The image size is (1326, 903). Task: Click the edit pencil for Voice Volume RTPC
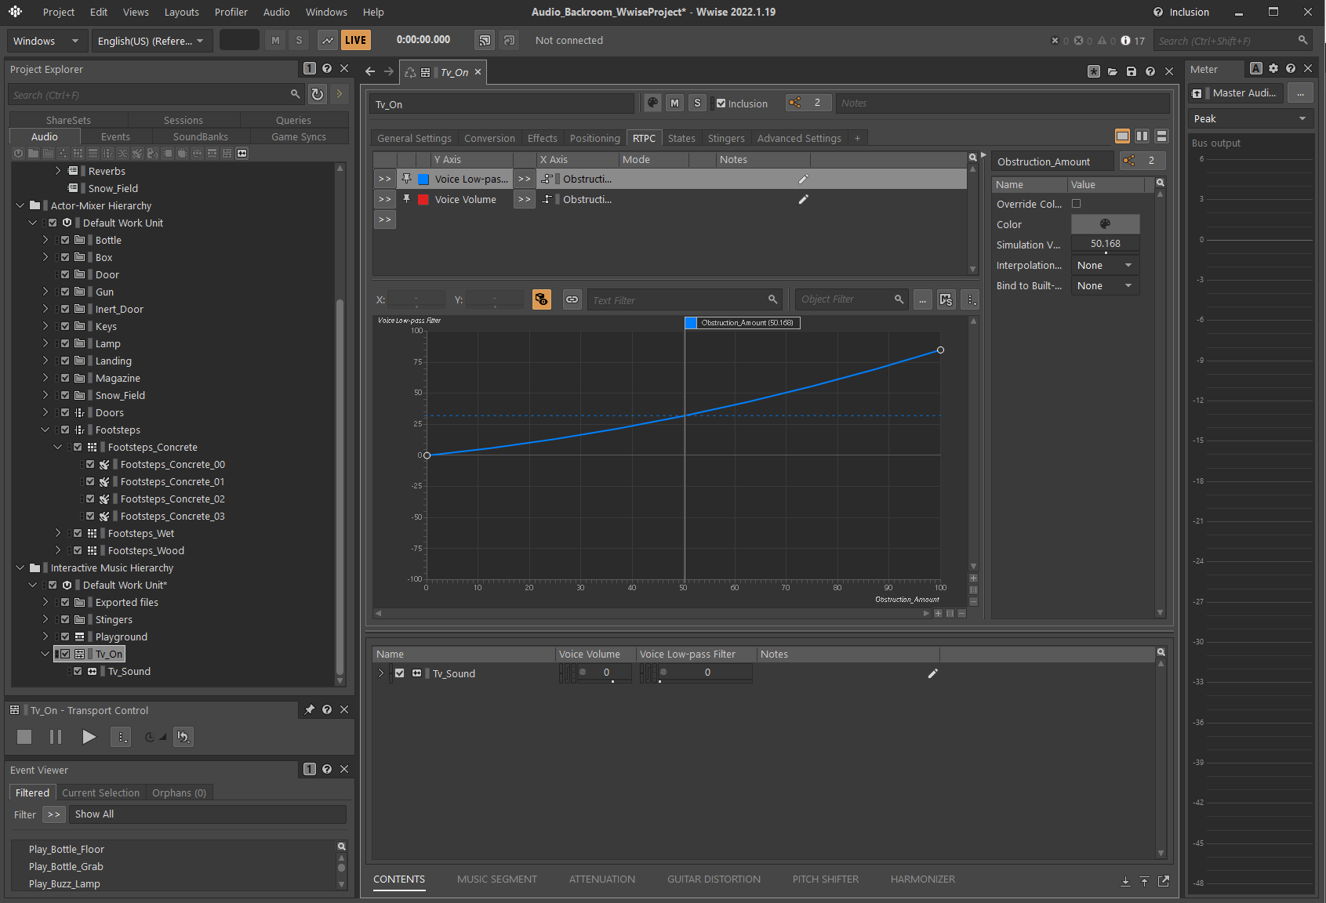[803, 199]
